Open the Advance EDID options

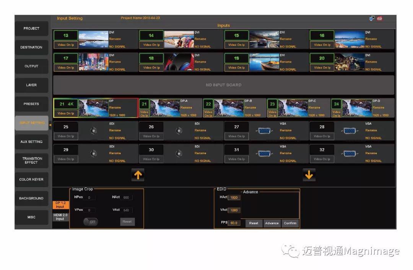[x=272, y=223]
